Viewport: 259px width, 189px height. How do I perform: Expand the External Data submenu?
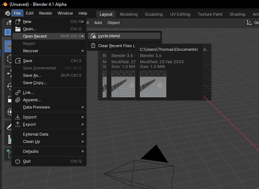click(x=49, y=134)
